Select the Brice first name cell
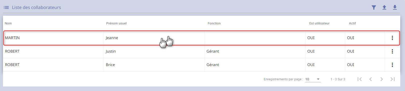The height and width of the screenshot is (91, 405). point(154,65)
